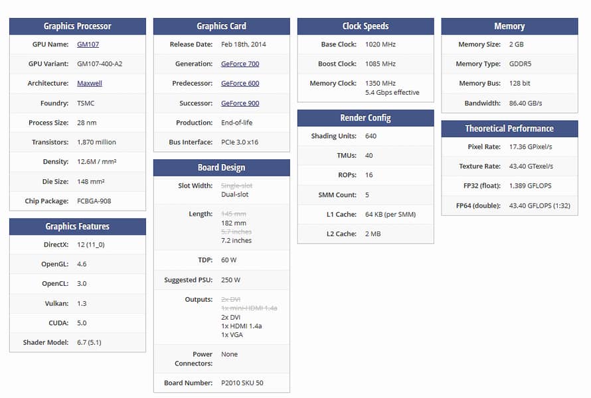Open the GeForce 900 successor link
This screenshot has width=591, height=398.
click(x=240, y=103)
